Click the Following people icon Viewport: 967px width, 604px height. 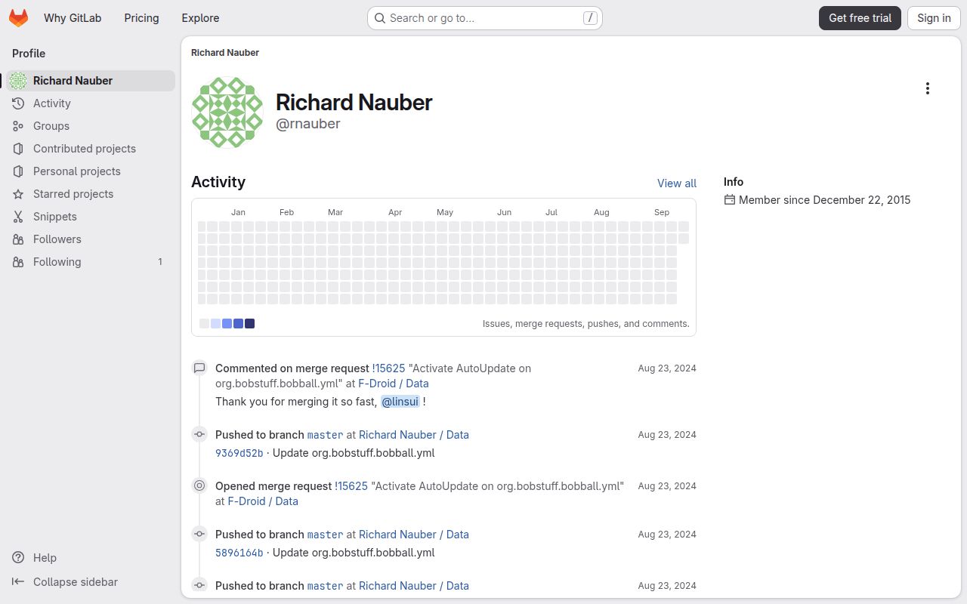click(x=18, y=262)
